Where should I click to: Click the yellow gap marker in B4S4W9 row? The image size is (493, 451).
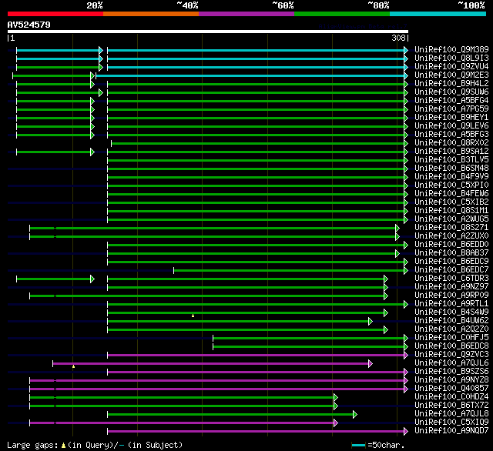pyautogui.click(x=193, y=316)
